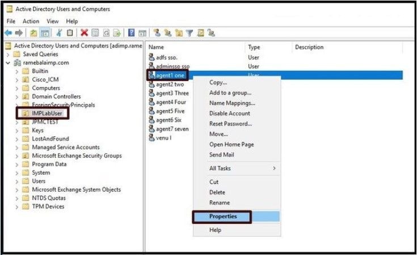
Task: Choose Add to a group... option
Action: [237, 93]
